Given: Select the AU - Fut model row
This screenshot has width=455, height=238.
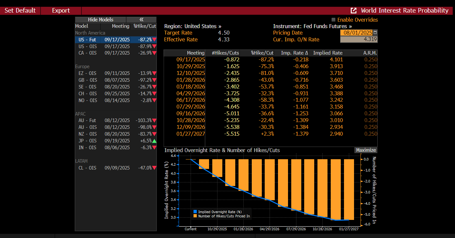Looking at the screenshot, I should (116, 120).
